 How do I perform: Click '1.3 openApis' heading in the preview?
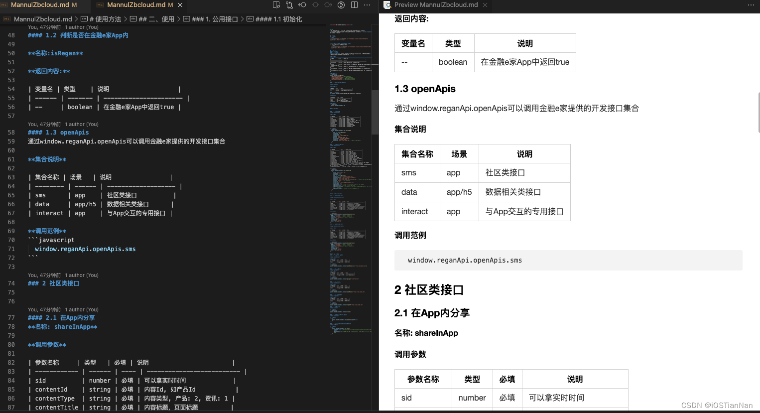tap(425, 89)
